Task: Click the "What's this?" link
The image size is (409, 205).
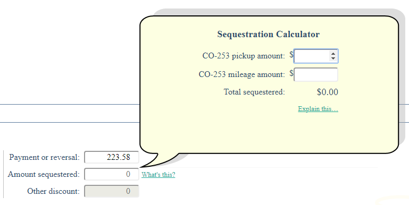Action: coord(158,175)
